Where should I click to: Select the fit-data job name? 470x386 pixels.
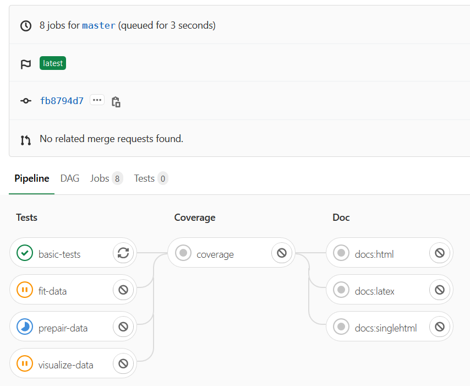click(x=57, y=290)
